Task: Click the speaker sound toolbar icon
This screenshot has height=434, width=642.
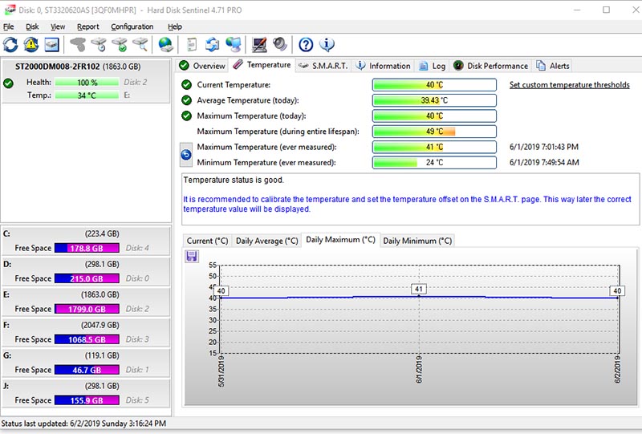Action: pos(280,44)
